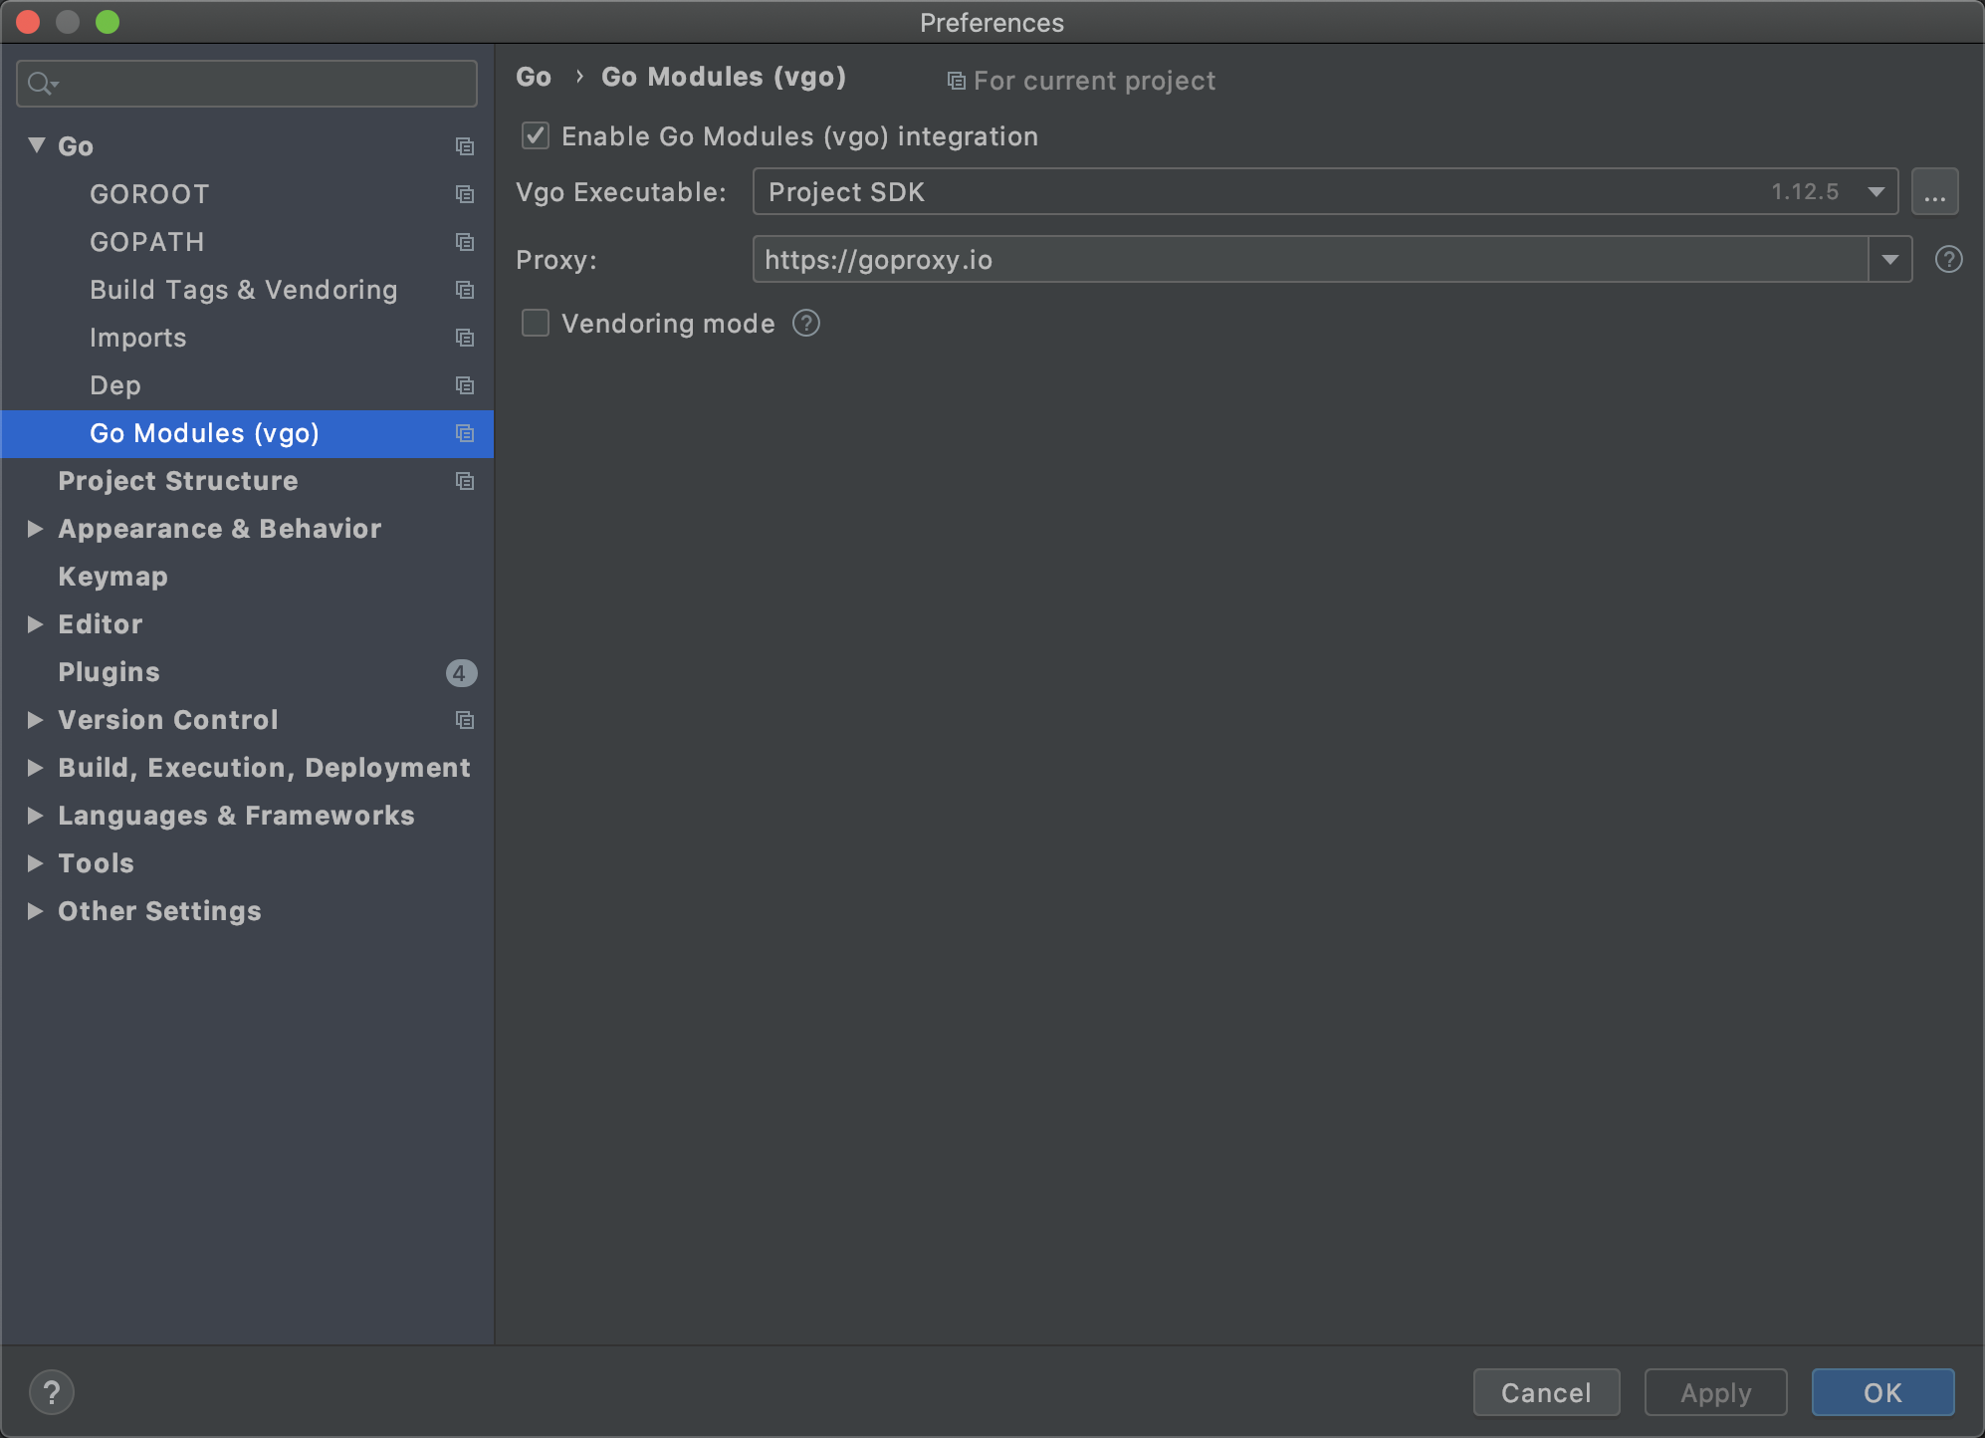Click the project-level icon next to GOROOT

click(464, 194)
